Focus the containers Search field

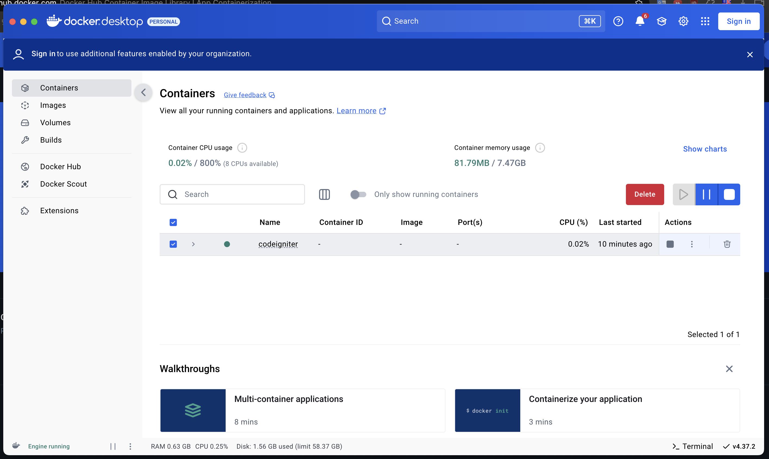coord(232,194)
